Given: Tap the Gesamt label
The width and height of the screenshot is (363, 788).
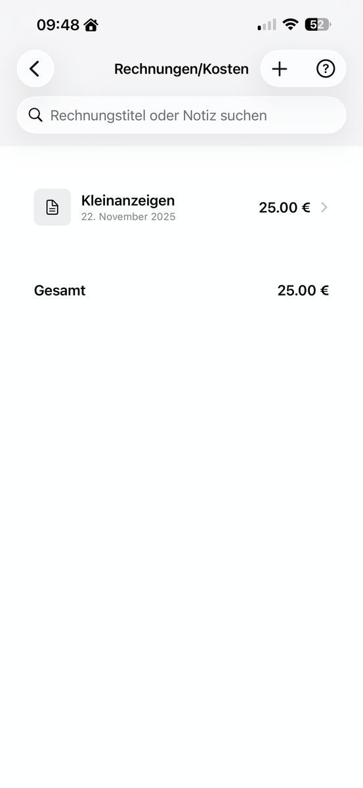Looking at the screenshot, I should [x=60, y=290].
